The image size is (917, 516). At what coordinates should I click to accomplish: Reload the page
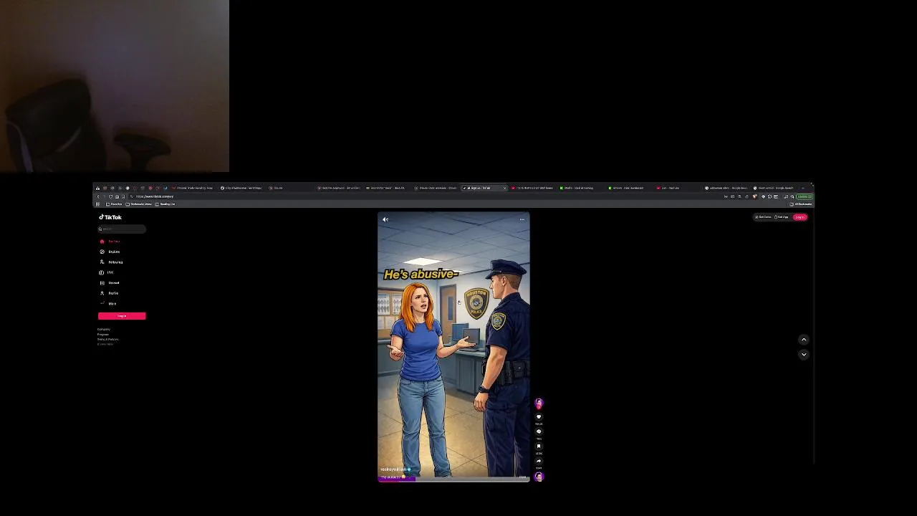pos(111,196)
